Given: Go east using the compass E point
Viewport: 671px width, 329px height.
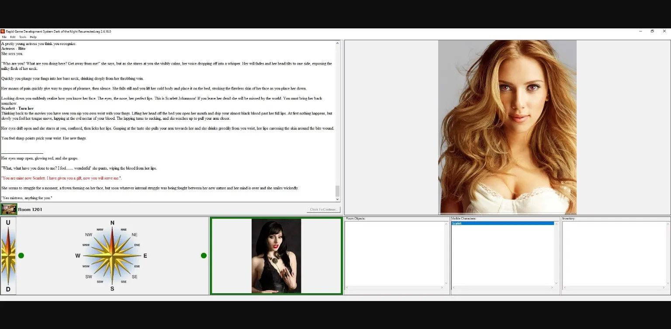Looking at the screenshot, I should [145, 256].
